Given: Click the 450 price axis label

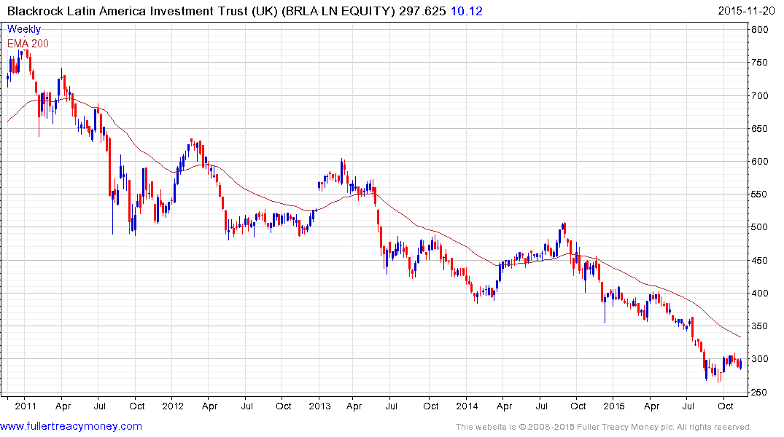Looking at the screenshot, I should (759, 260).
